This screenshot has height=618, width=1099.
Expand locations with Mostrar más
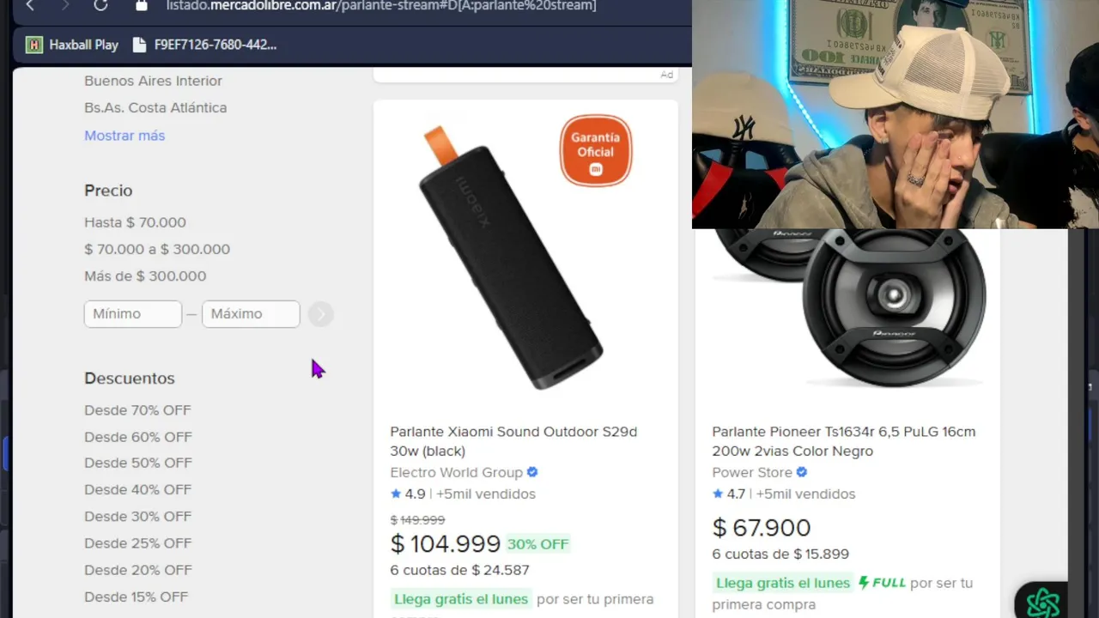coord(124,136)
